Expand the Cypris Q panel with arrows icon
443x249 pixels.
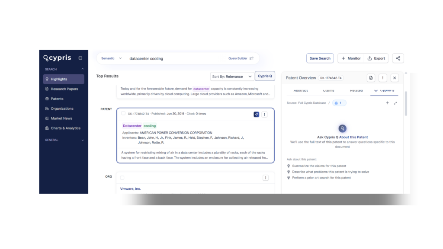tap(395, 103)
